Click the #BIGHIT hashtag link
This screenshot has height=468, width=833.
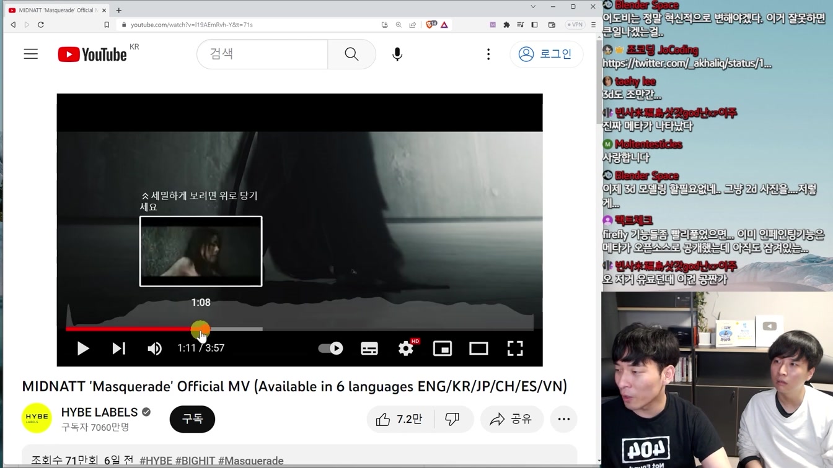point(195,461)
